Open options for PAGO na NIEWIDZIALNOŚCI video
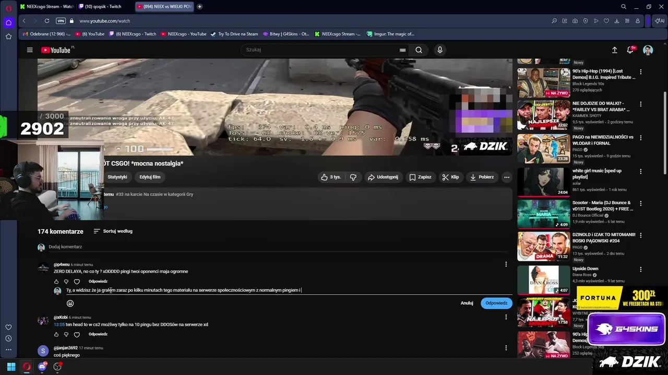The height and width of the screenshot is (375, 668). 641,138
